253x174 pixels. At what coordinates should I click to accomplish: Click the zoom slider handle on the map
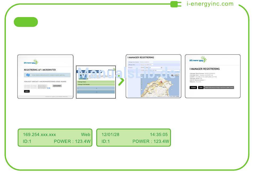tap(142, 83)
